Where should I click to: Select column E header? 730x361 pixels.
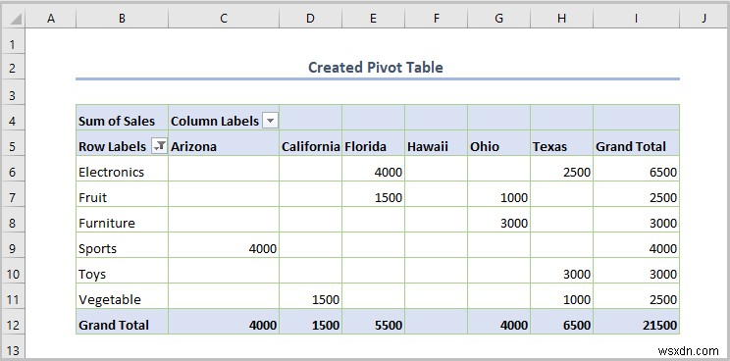click(374, 18)
